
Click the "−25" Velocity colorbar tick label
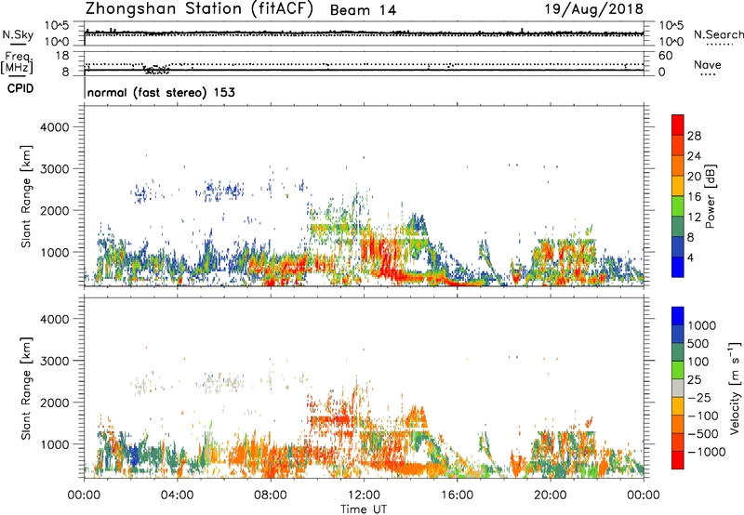698,397
